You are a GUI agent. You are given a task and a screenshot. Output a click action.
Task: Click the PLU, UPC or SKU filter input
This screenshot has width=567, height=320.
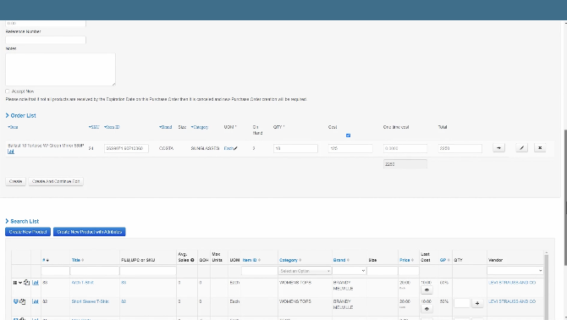(x=148, y=271)
